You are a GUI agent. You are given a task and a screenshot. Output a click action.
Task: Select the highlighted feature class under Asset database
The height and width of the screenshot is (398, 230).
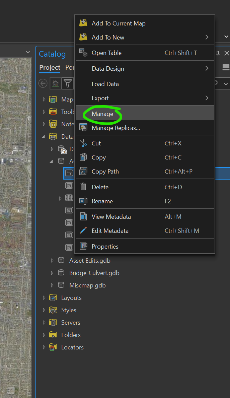(x=69, y=173)
